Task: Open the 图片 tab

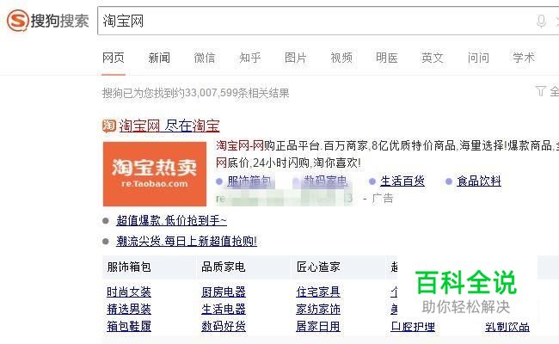Action: (x=296, y=58)
